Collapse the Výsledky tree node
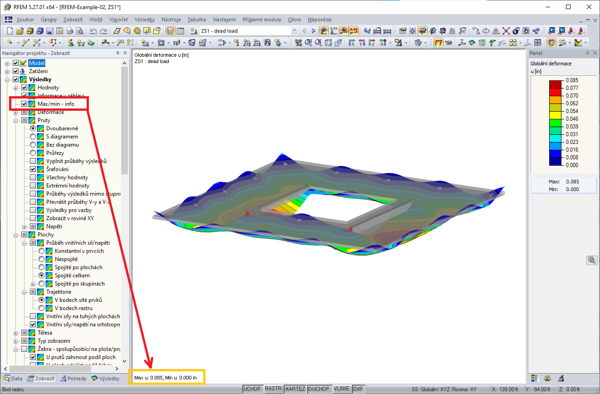Image resolution: width=600 pixels, height=394 pixels. (7, 79)
